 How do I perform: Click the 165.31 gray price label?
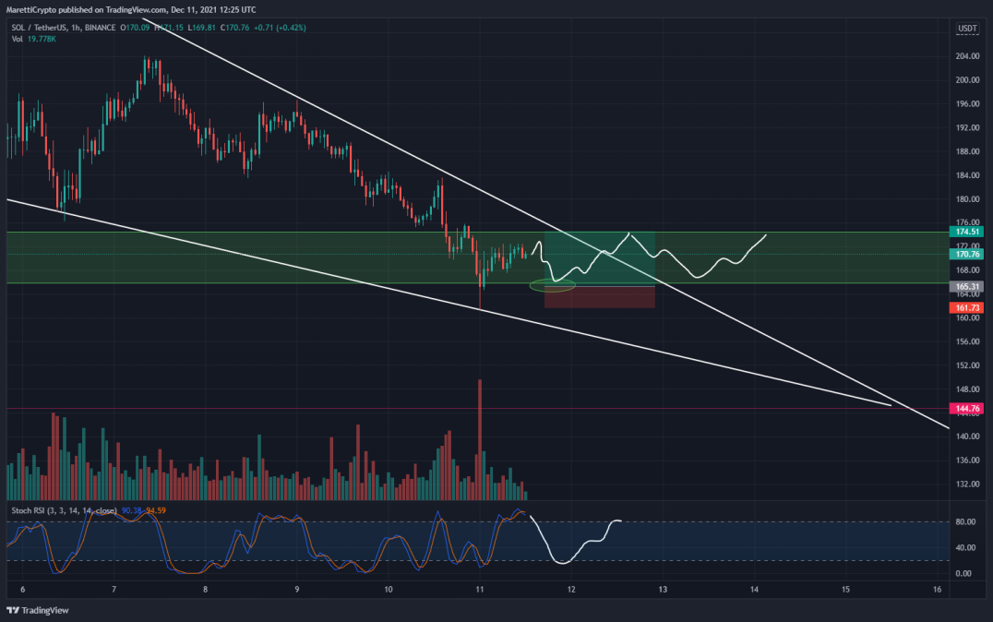point(966,286)
